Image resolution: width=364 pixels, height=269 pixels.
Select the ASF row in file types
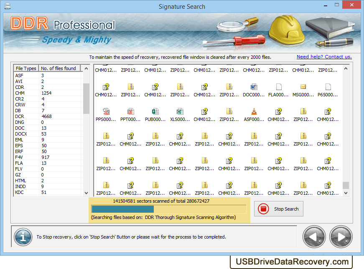click(48, 75)
